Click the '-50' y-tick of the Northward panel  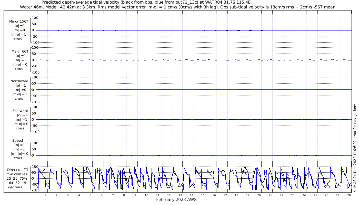click(x=35, y=96)
